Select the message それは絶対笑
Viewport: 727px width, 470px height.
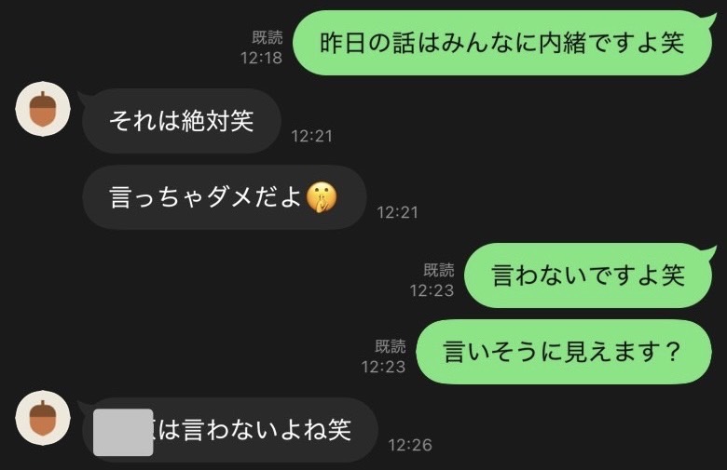(182, 121)
